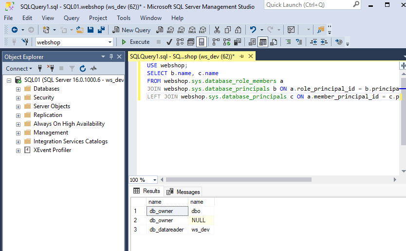Navigate backward with the blue back arrow
The image size is (406, 251).
point(15,30)
